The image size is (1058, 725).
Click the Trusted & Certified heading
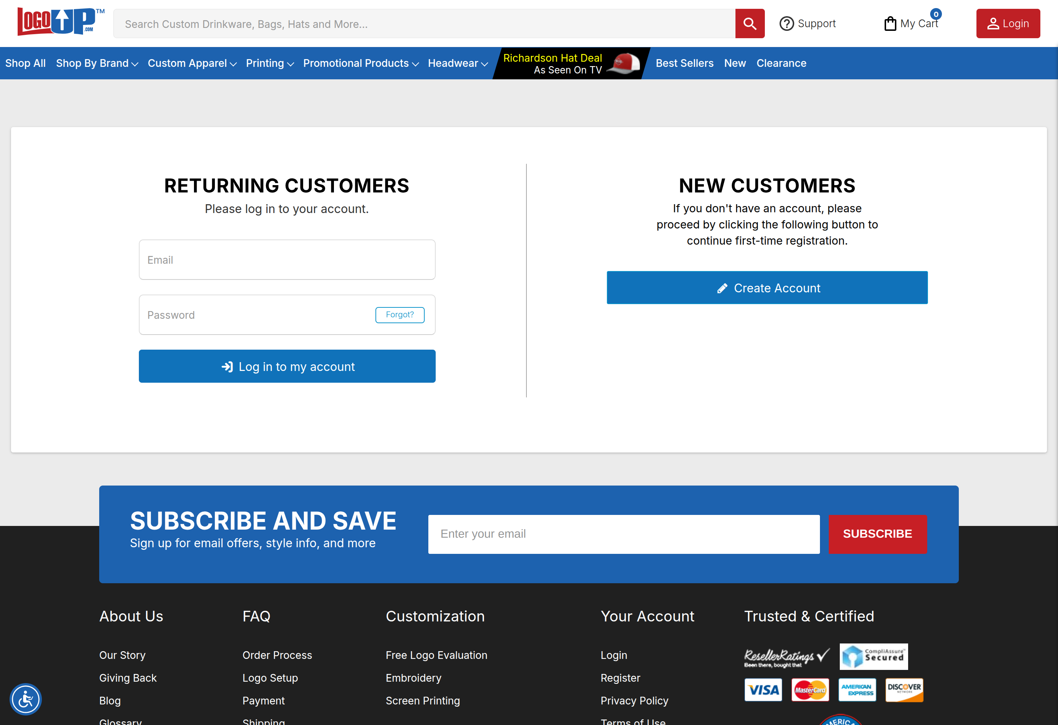809,616
